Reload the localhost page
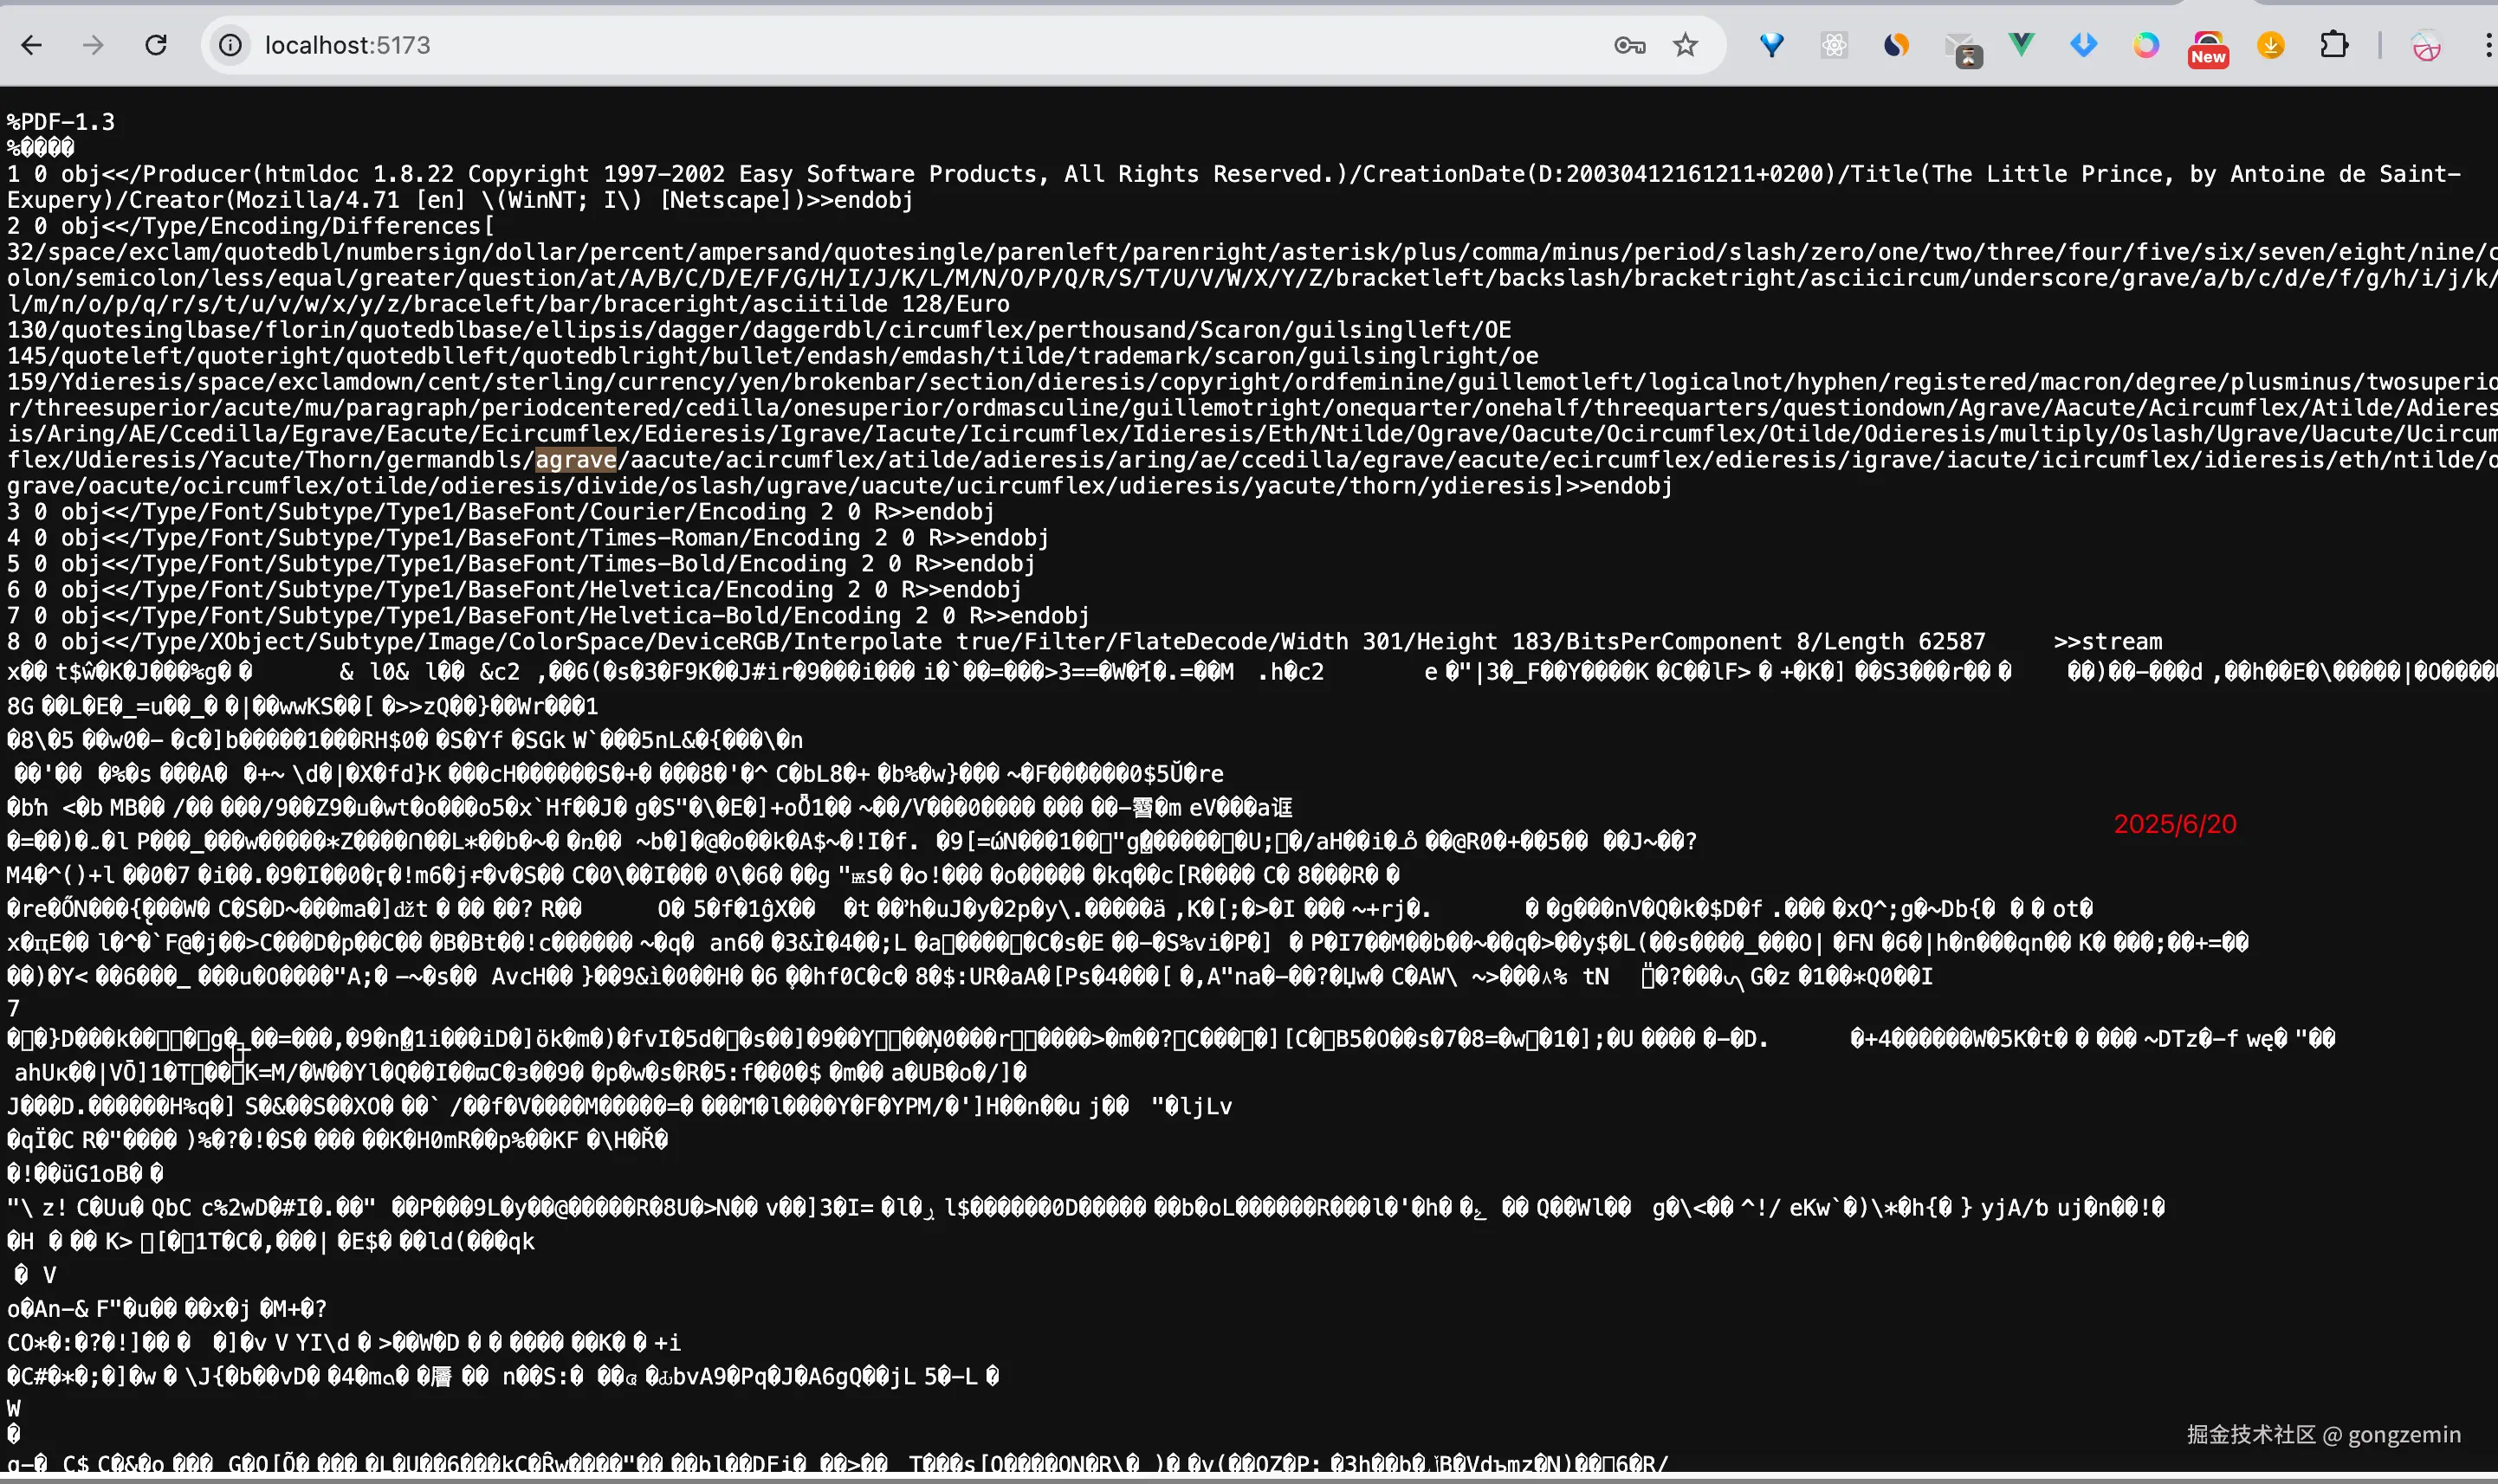The width and height of the screenshot is (2498, 1484). click(156, 45)
